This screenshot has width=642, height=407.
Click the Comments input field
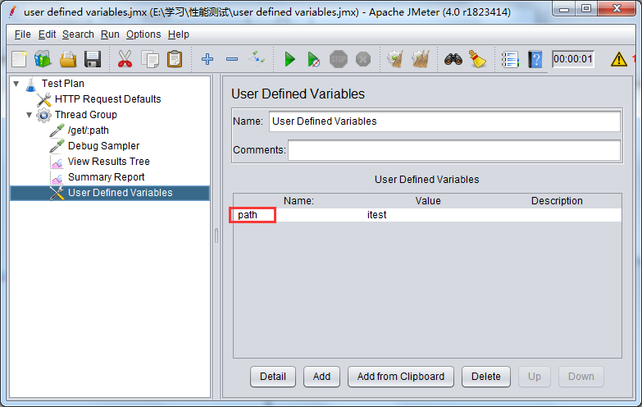pos(454,150)
